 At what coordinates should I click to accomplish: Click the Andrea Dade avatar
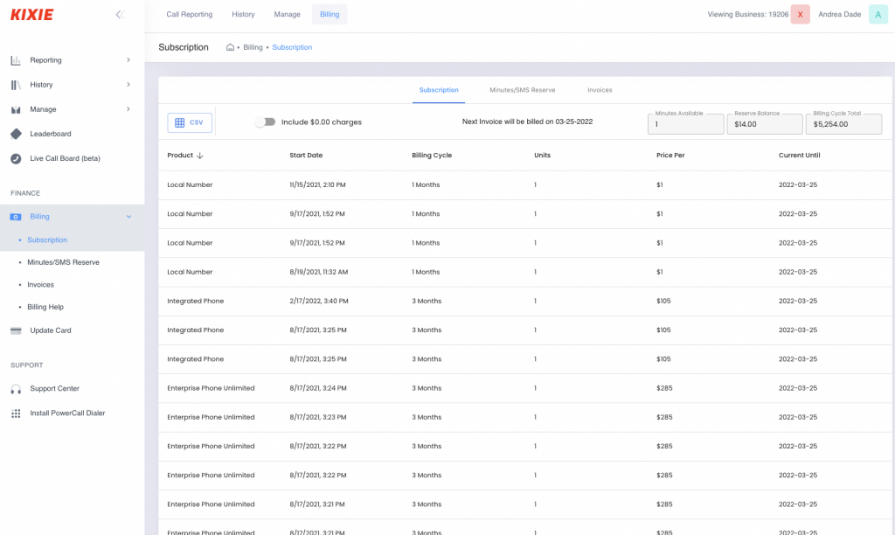[878, 15]
